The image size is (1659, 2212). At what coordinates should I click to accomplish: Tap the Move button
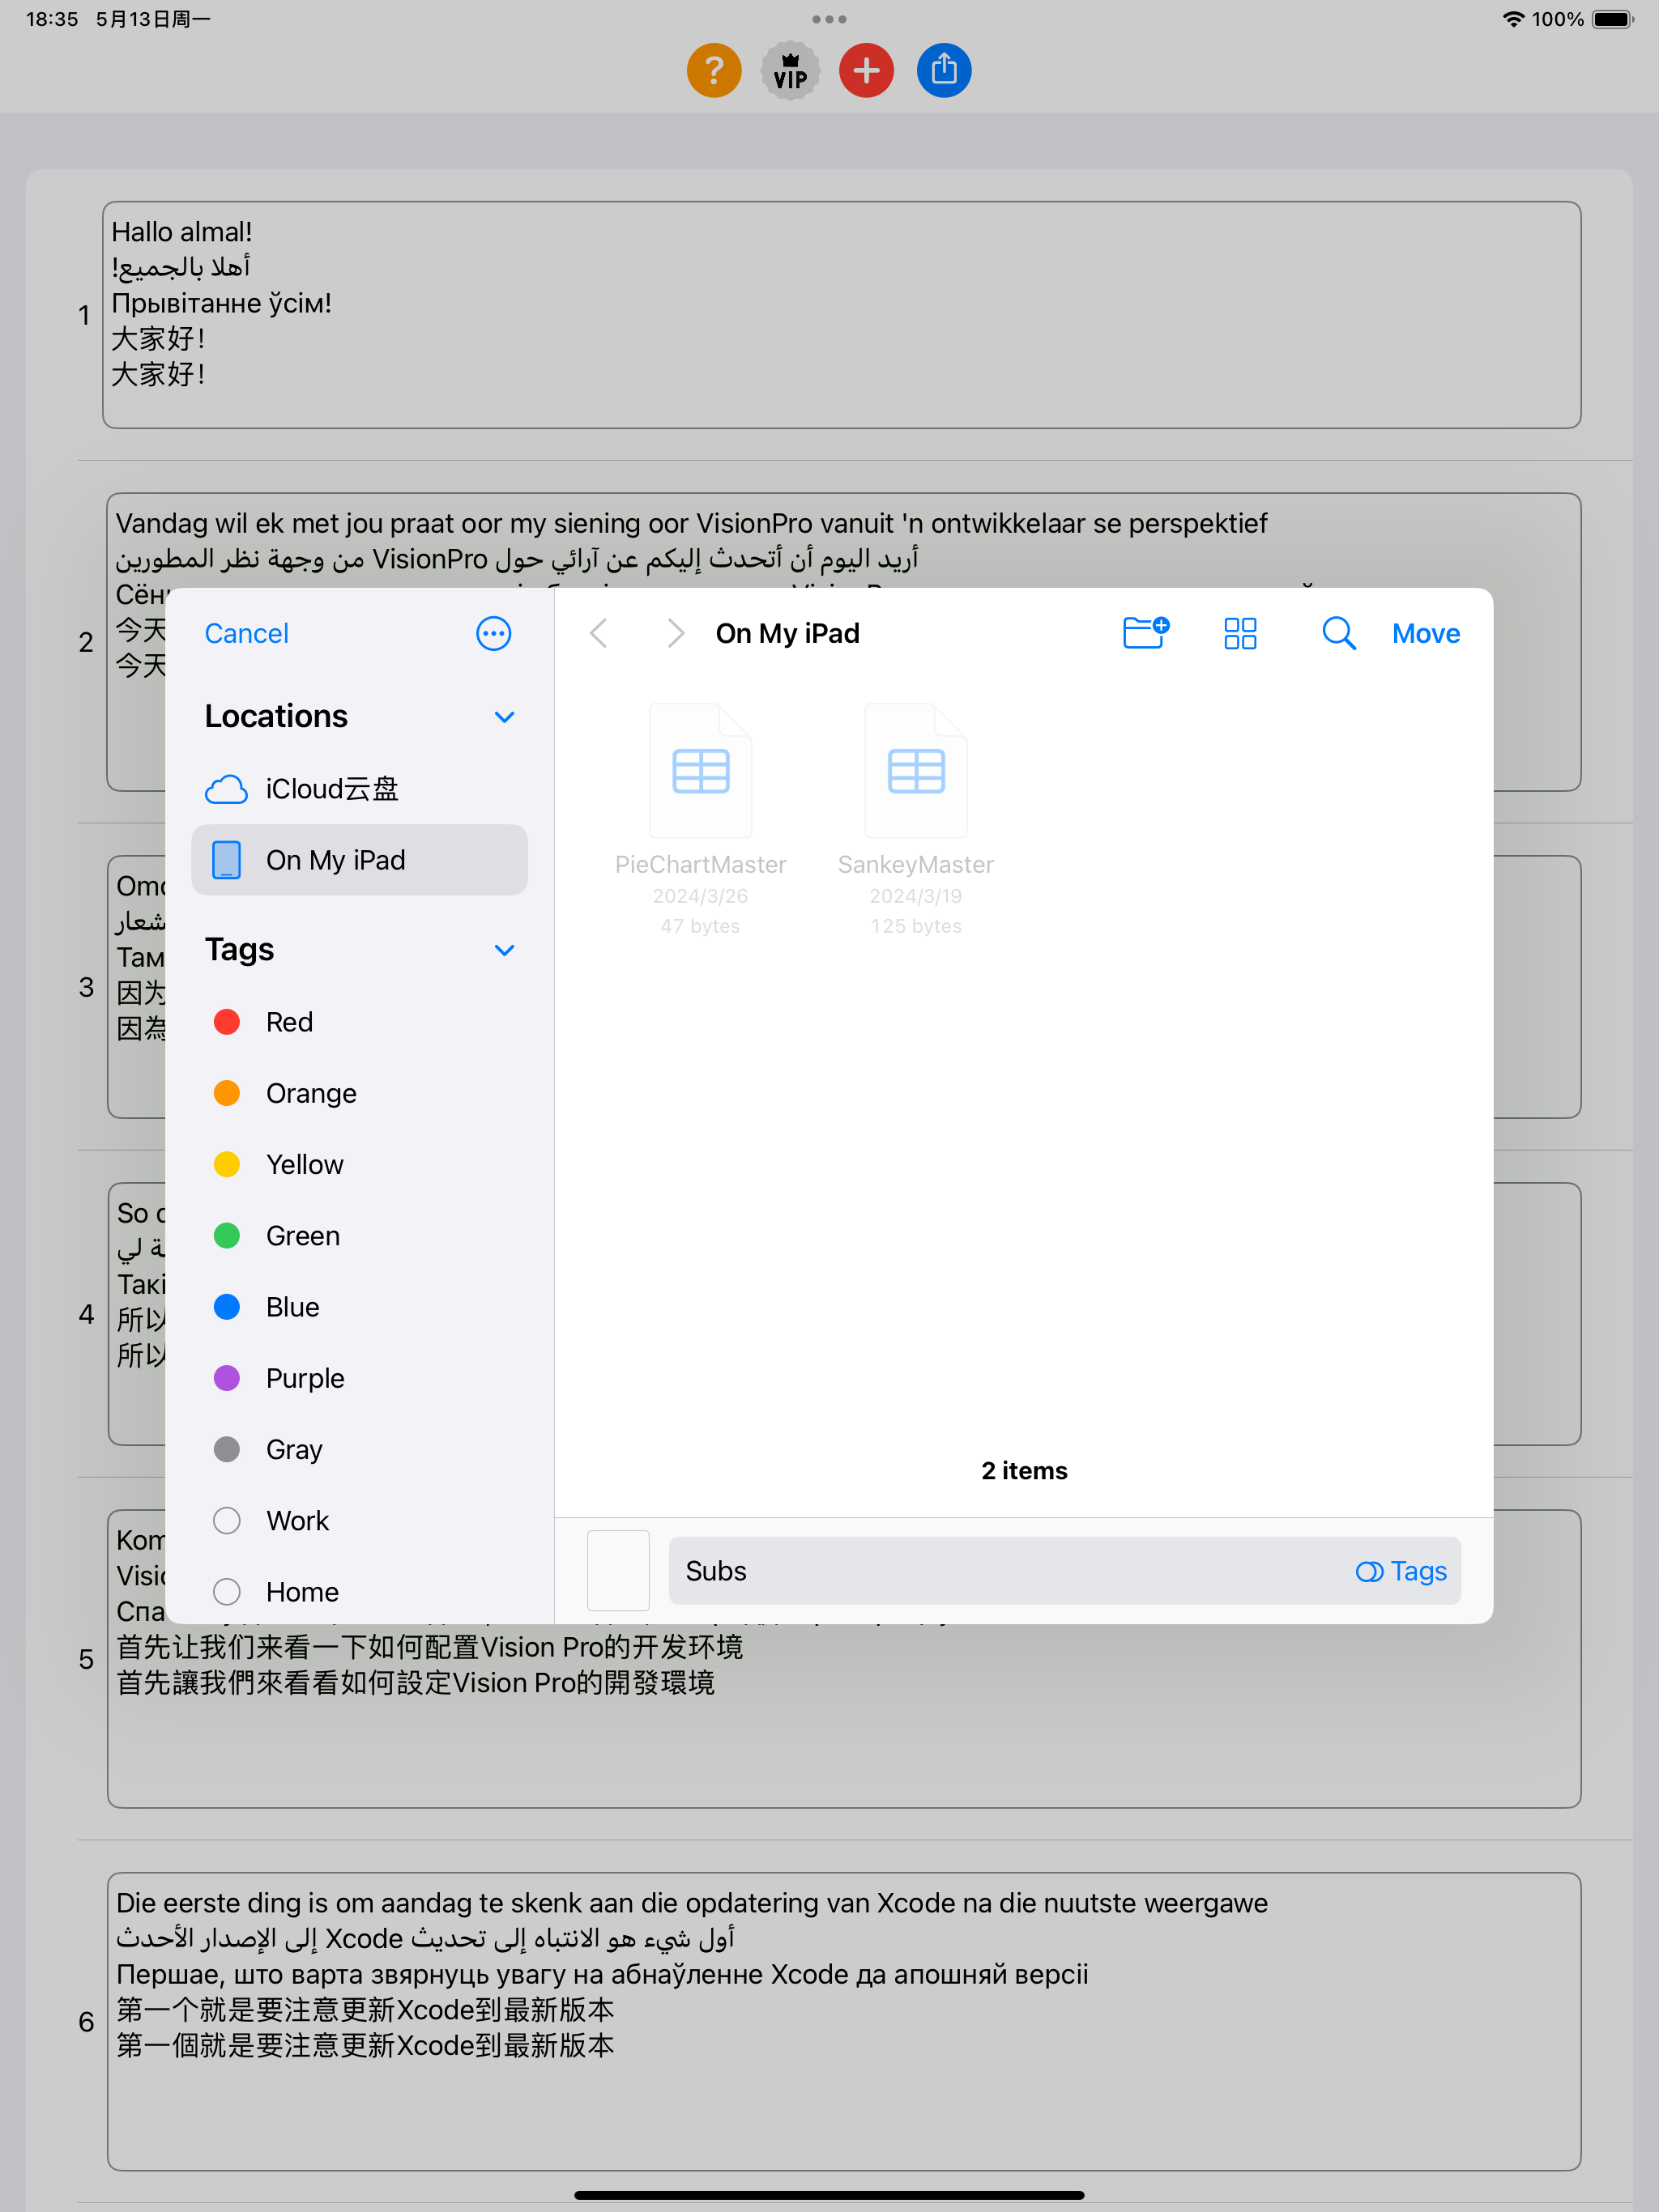tap(1426, 633)
